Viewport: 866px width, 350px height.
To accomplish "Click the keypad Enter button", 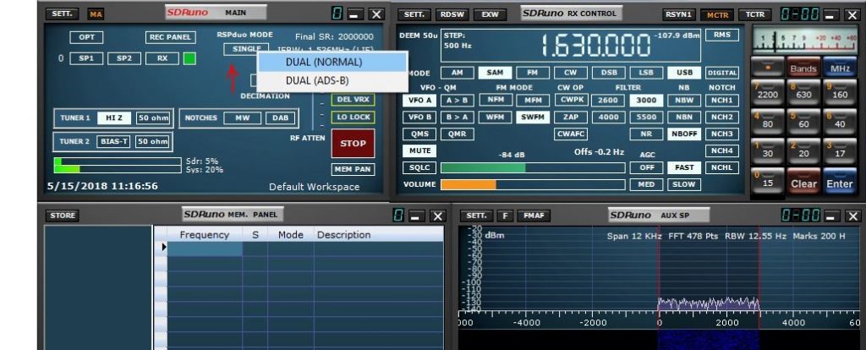I will 839,182.
